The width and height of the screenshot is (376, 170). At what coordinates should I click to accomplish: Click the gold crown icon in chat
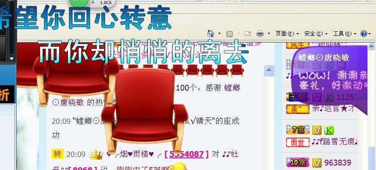(x=96, y=154)
